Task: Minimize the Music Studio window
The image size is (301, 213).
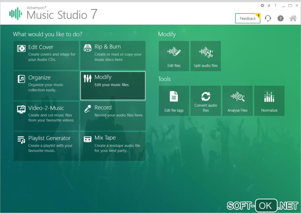Action: pyautogui.click(x=283, y=6)
